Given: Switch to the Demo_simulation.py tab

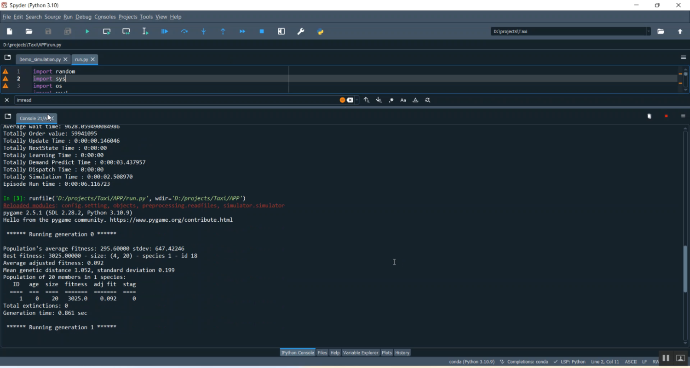Looking at the screenshot, I should 40,60.
